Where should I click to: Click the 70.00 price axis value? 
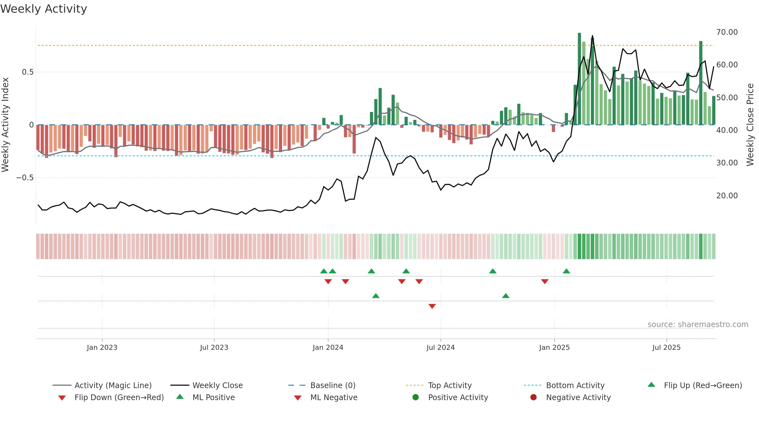pos(727,32)
